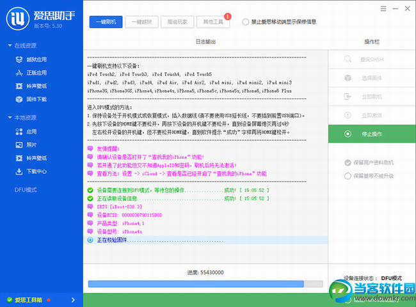Click the DFU模式 connection status text
This screenshot has width=416, height=307.
[391, 278]
